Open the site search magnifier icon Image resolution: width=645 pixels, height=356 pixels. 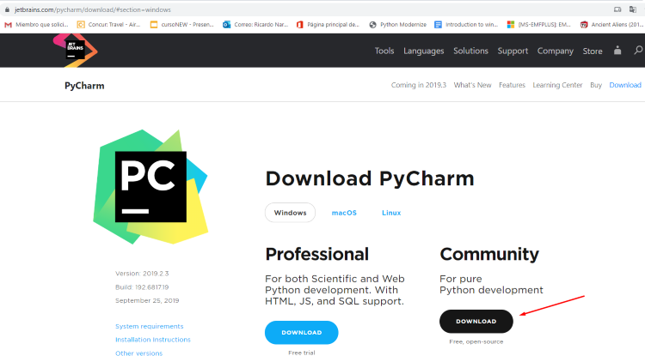(638, 51)
